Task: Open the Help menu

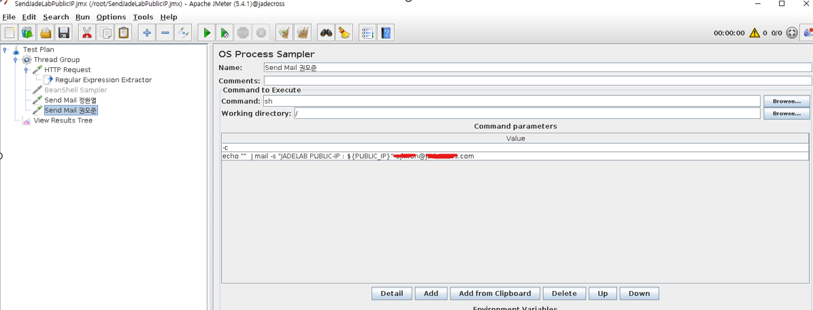Action: coord(169,17)
